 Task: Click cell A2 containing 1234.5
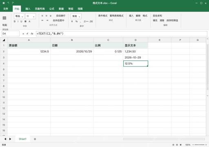[29, 51]
